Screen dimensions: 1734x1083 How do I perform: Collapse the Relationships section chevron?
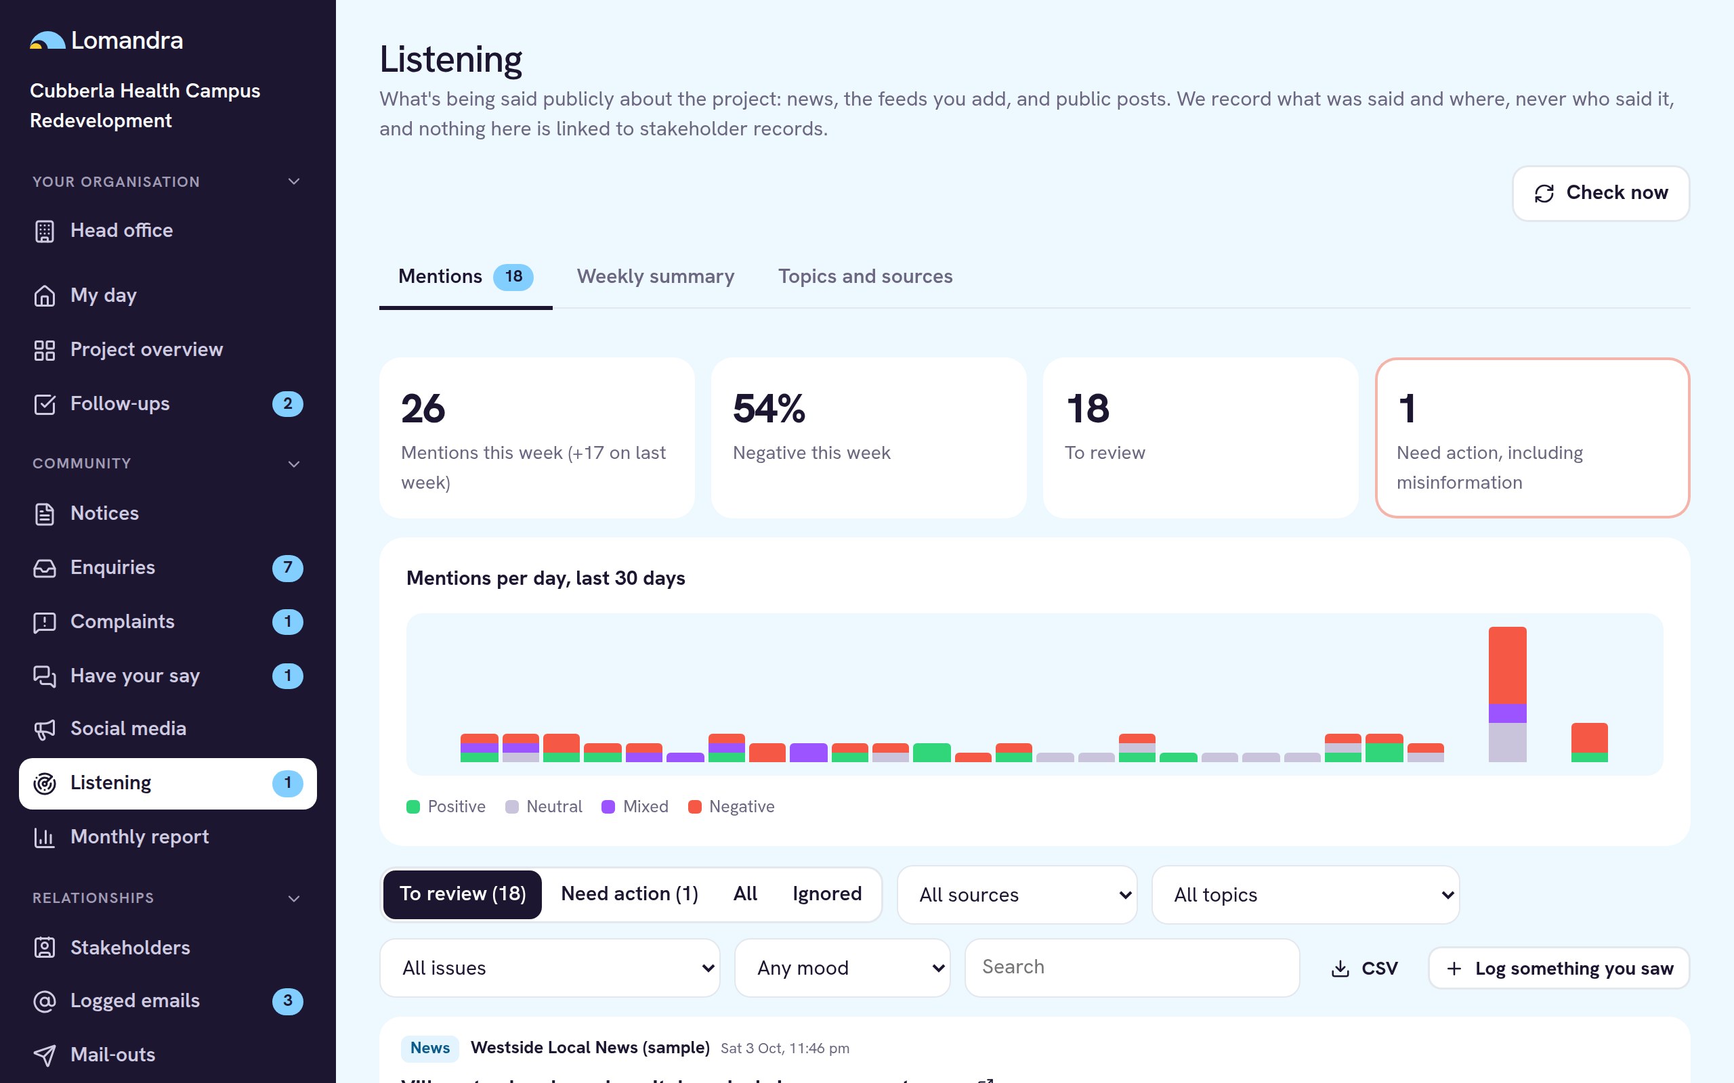coord(294,899)
